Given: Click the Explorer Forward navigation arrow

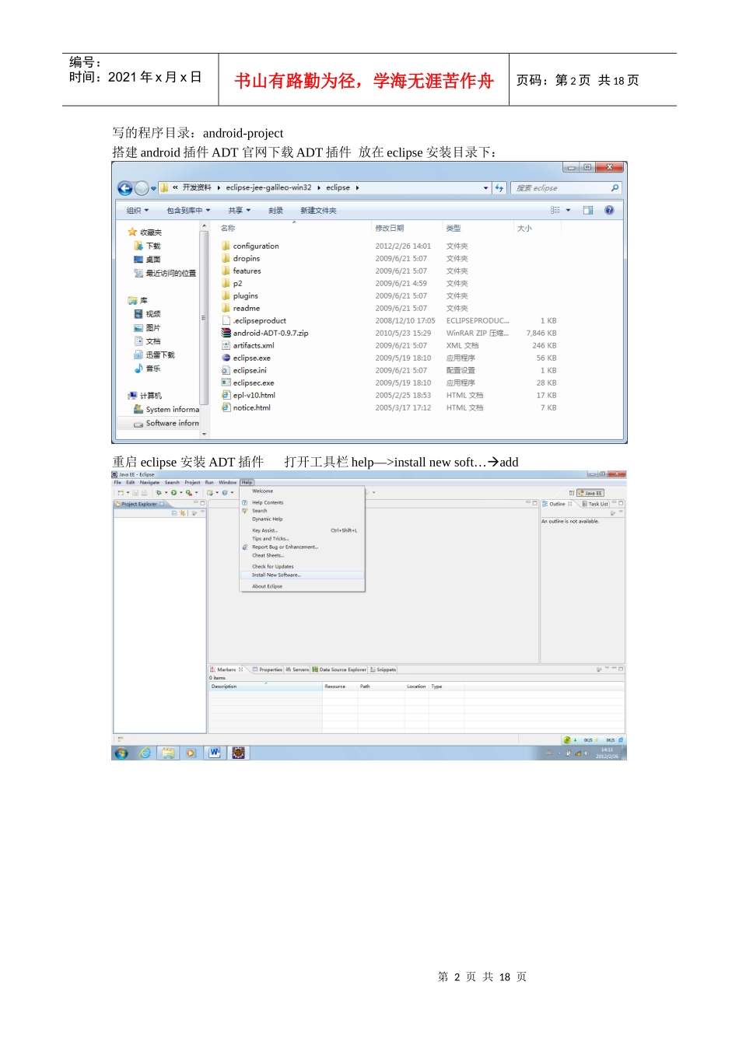Looking at the screenshot, I should [142, 188].
